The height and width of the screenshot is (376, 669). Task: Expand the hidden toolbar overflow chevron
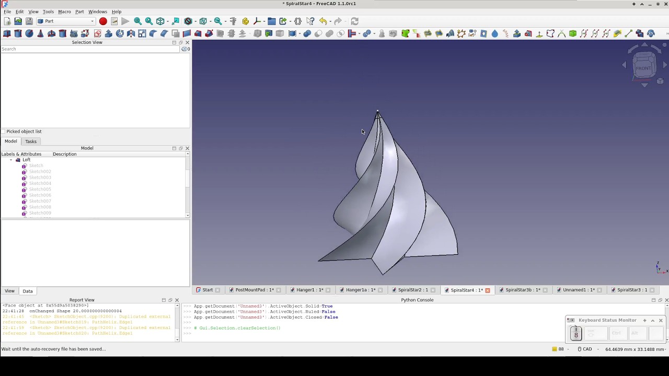[x=666, y=33]
